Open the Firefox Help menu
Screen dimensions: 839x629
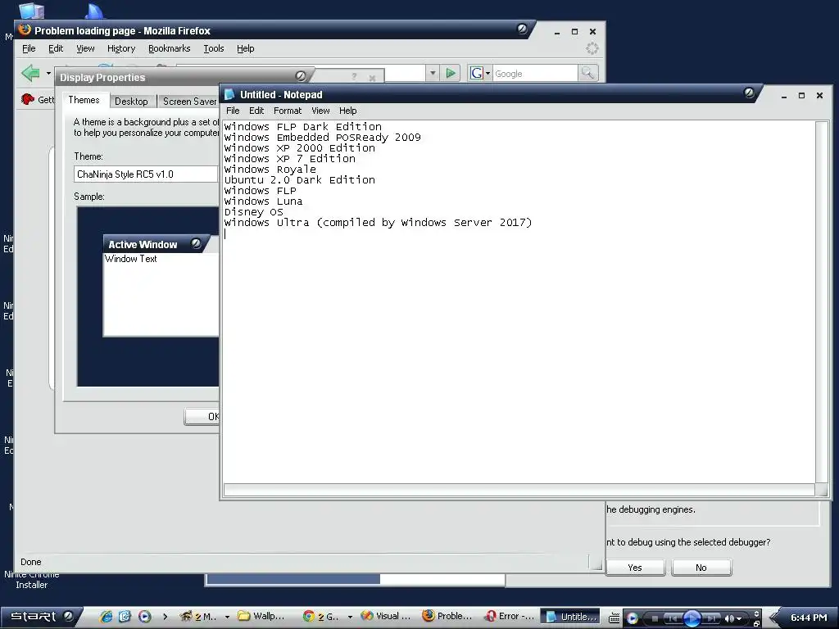pos(245,48)
